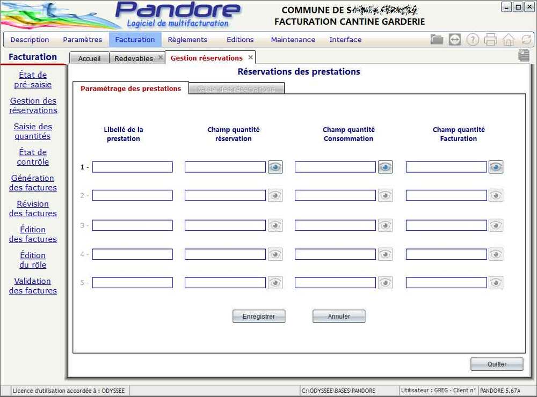Click eye icon for row 1 réservation field

275,167
